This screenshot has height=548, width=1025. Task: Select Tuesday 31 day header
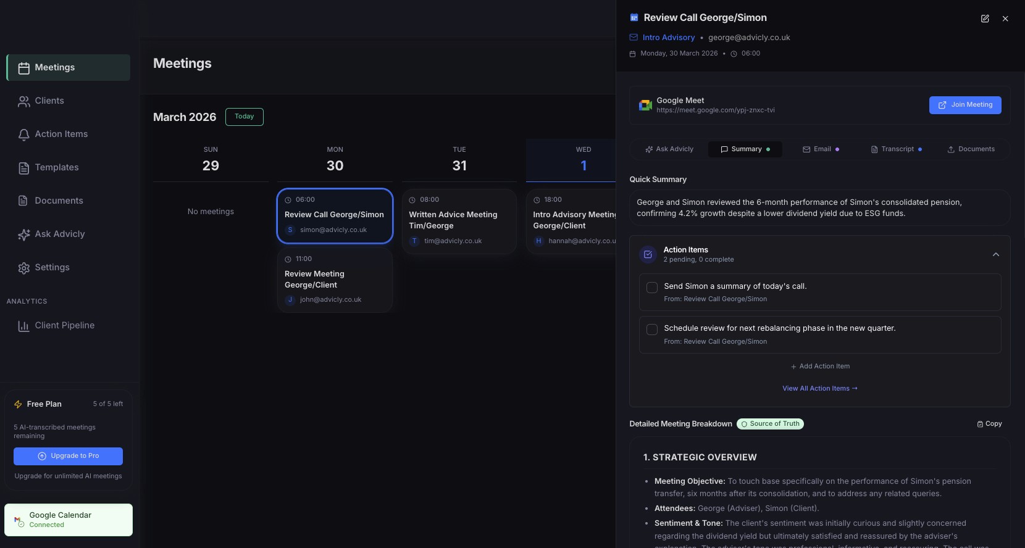click(x=459, y=160)
